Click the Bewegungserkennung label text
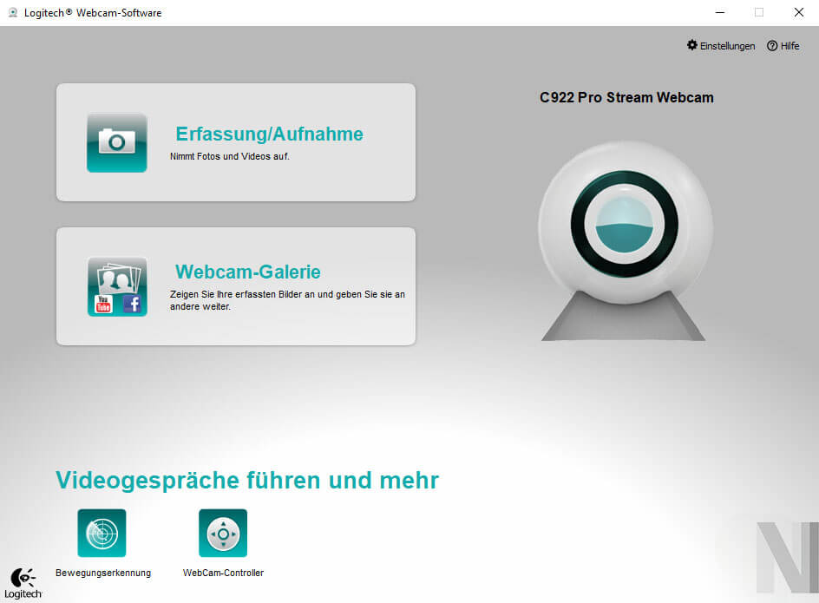The width and height of the screenshot is (819, 603). click(x=102, y=573)
